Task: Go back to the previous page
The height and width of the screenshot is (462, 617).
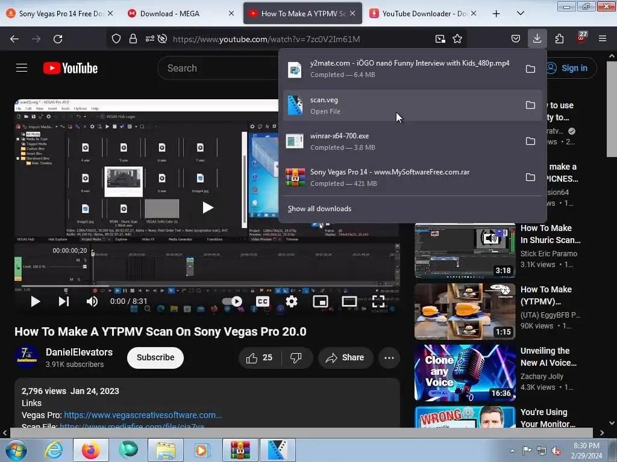Action: tap(14, 39)
